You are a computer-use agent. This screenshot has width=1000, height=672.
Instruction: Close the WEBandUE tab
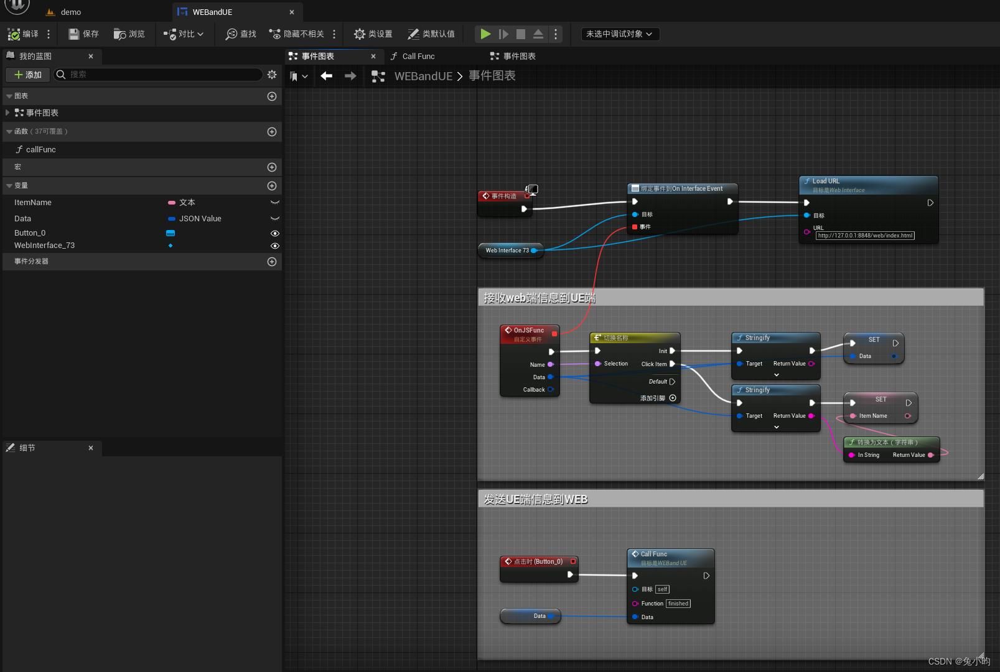[x=292, y=12]
